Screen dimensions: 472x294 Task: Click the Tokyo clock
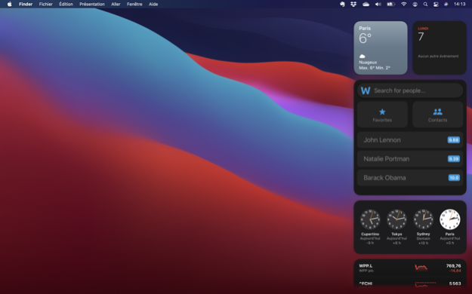click(396, 219)
